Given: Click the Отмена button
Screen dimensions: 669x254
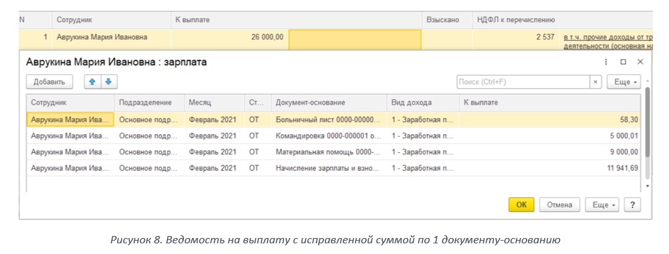Looking at the screenshot, I should (x=559, y=205).
